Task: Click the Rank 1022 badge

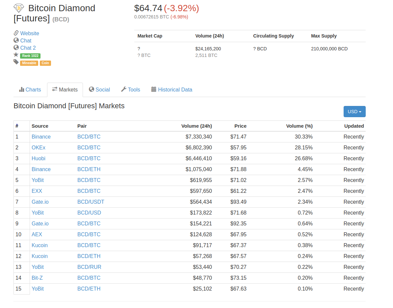Action: point(30,56)
